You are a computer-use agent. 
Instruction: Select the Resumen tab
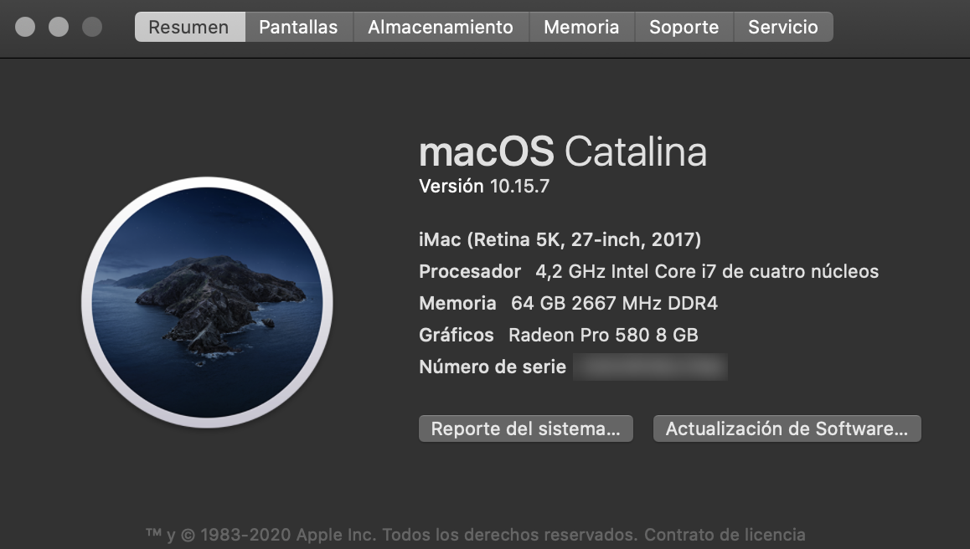(189, 26)
